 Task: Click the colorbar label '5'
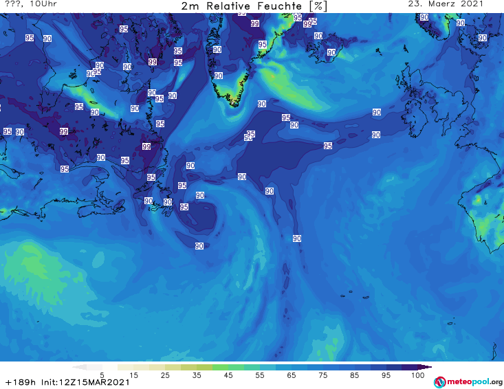(102, 375)
